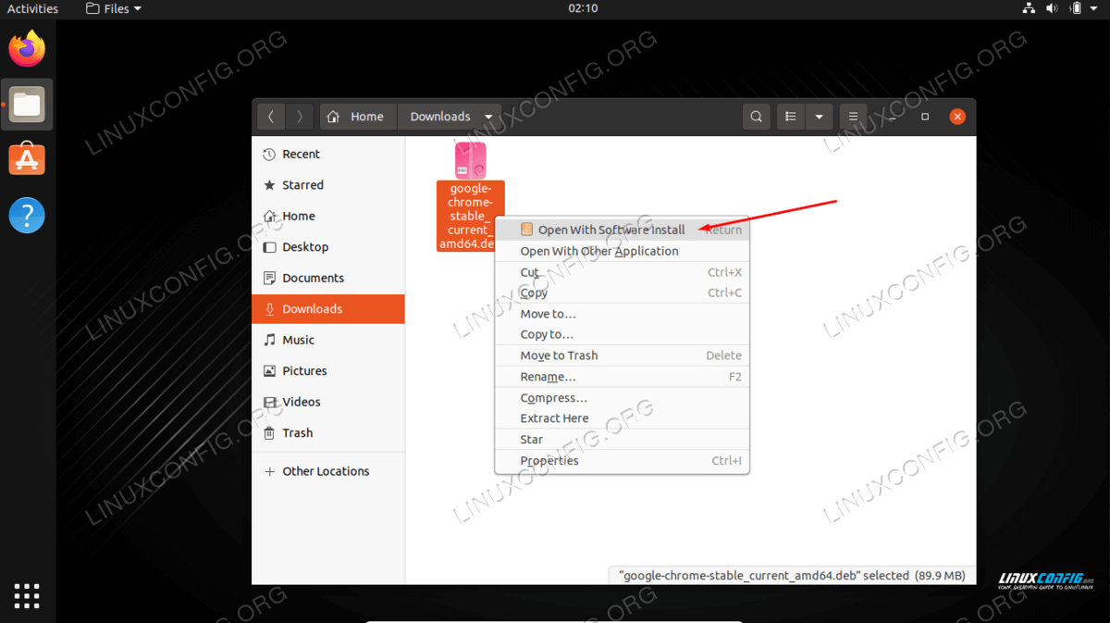Screen dimensions: 1110x623
Task: Maximize the Files window
Action: tap(924, 117)
